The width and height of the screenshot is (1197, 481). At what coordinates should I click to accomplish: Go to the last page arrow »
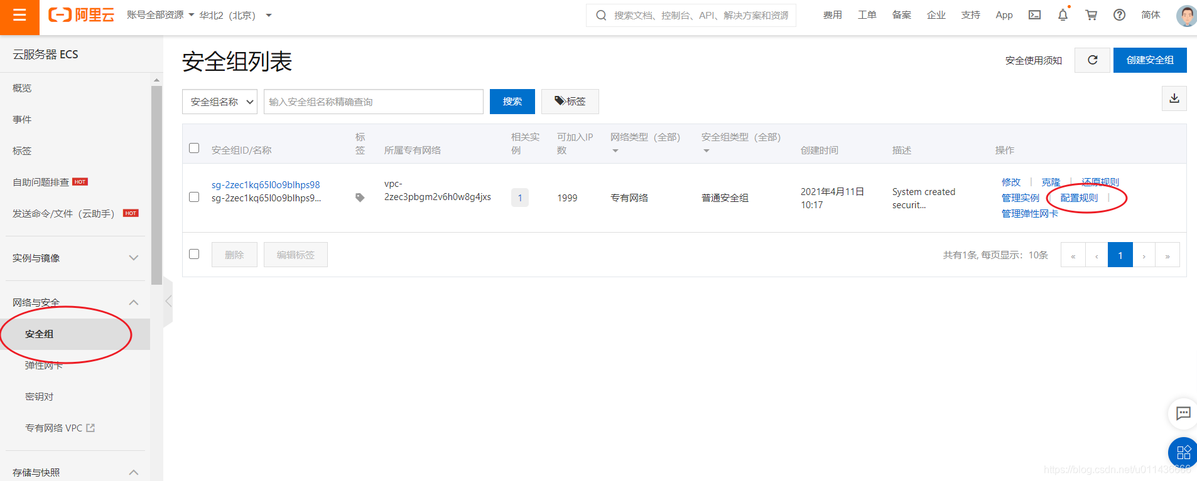[1167, 255]
